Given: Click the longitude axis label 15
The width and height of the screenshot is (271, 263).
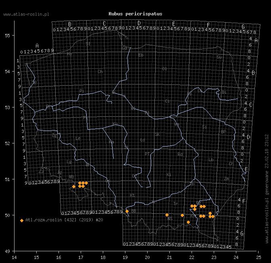Looking at the screenshot, I should (36, 257).
